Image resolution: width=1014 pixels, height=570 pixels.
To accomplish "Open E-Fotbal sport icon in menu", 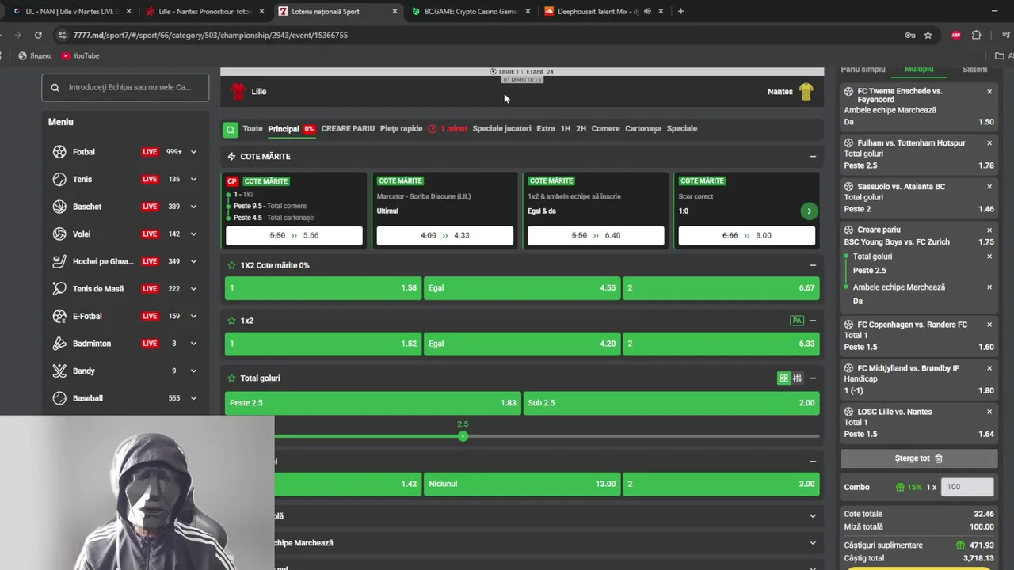I will click(59, 316).
